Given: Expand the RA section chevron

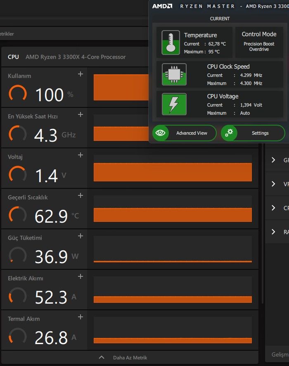Looking at the screenshot, I should pos(273,232).
